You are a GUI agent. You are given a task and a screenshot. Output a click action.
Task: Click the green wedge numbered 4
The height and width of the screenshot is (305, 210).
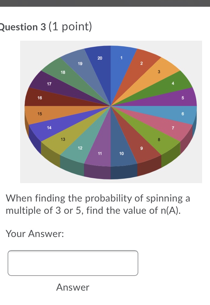(172, 83)
